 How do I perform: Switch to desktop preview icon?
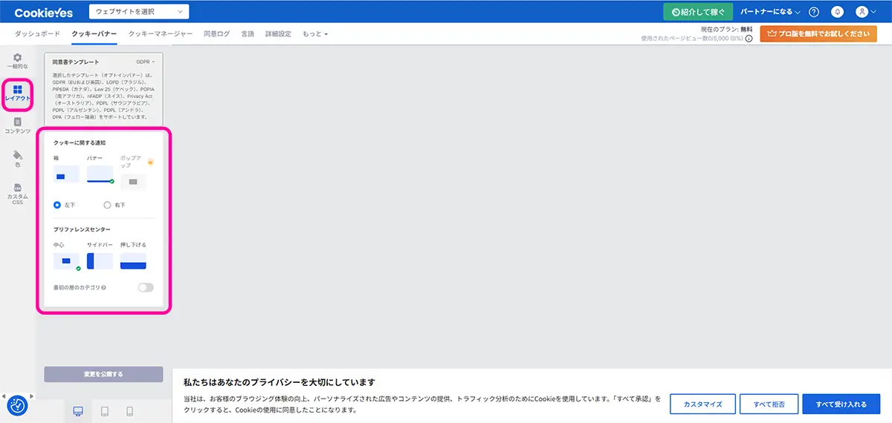(78, 411)
